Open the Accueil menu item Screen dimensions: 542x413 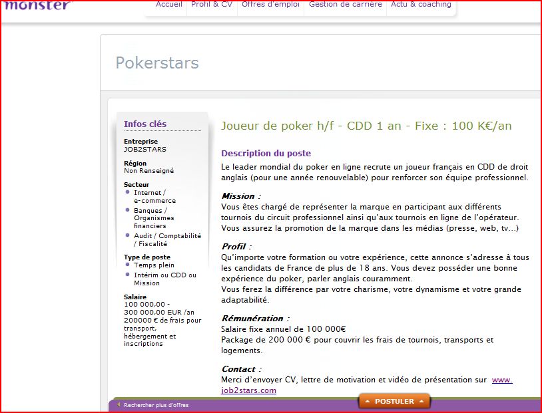168,5
